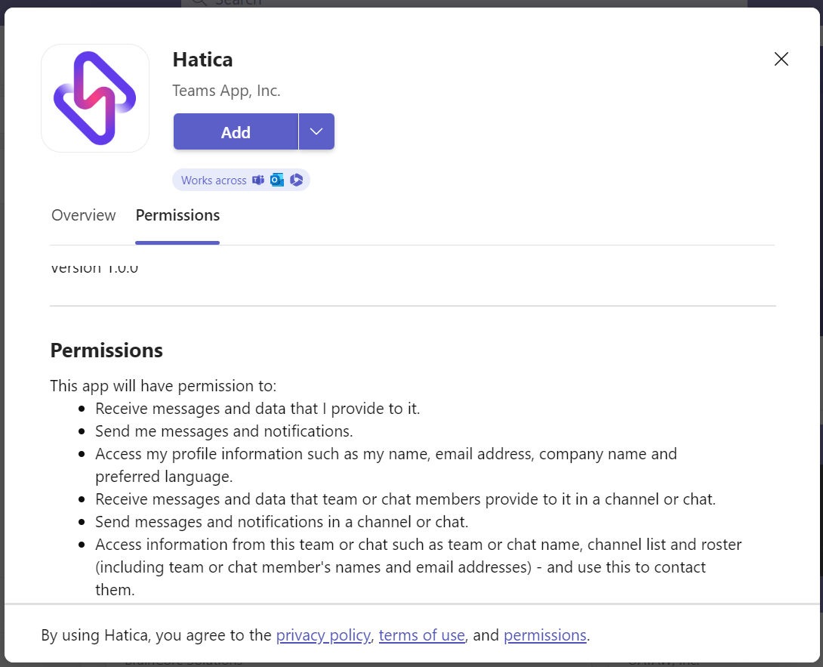Screen dimensions: 823x667
Task: Click the Hatica app logo
Action: (x=95, y=98)
